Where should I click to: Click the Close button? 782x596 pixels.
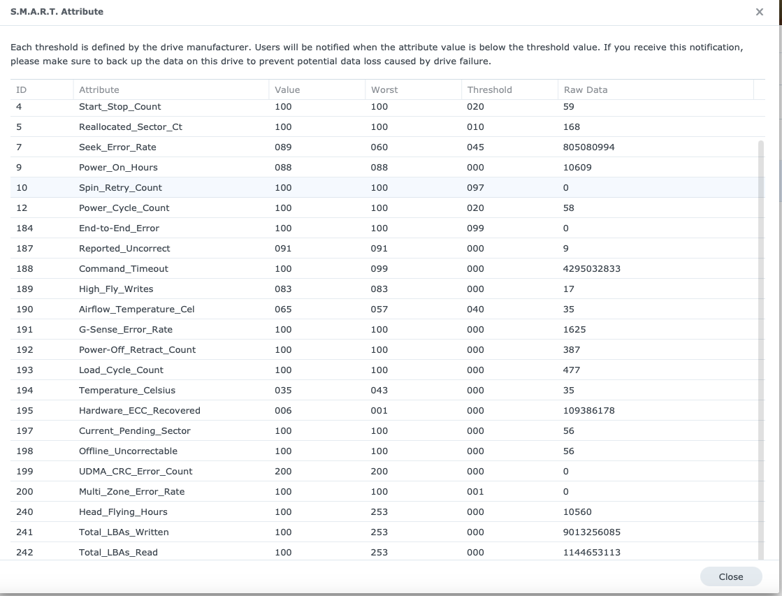pyautogui.click(x=730, y=576)
